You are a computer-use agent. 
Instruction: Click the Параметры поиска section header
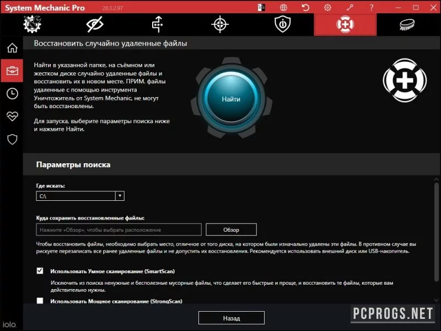point(73,164)
